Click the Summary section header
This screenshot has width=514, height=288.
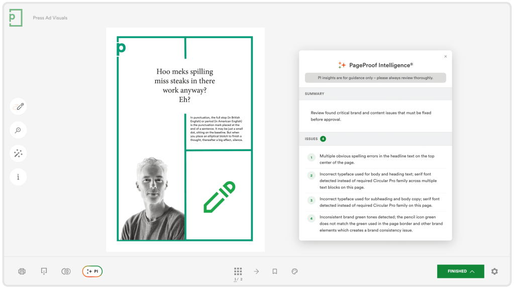(375, 94)
